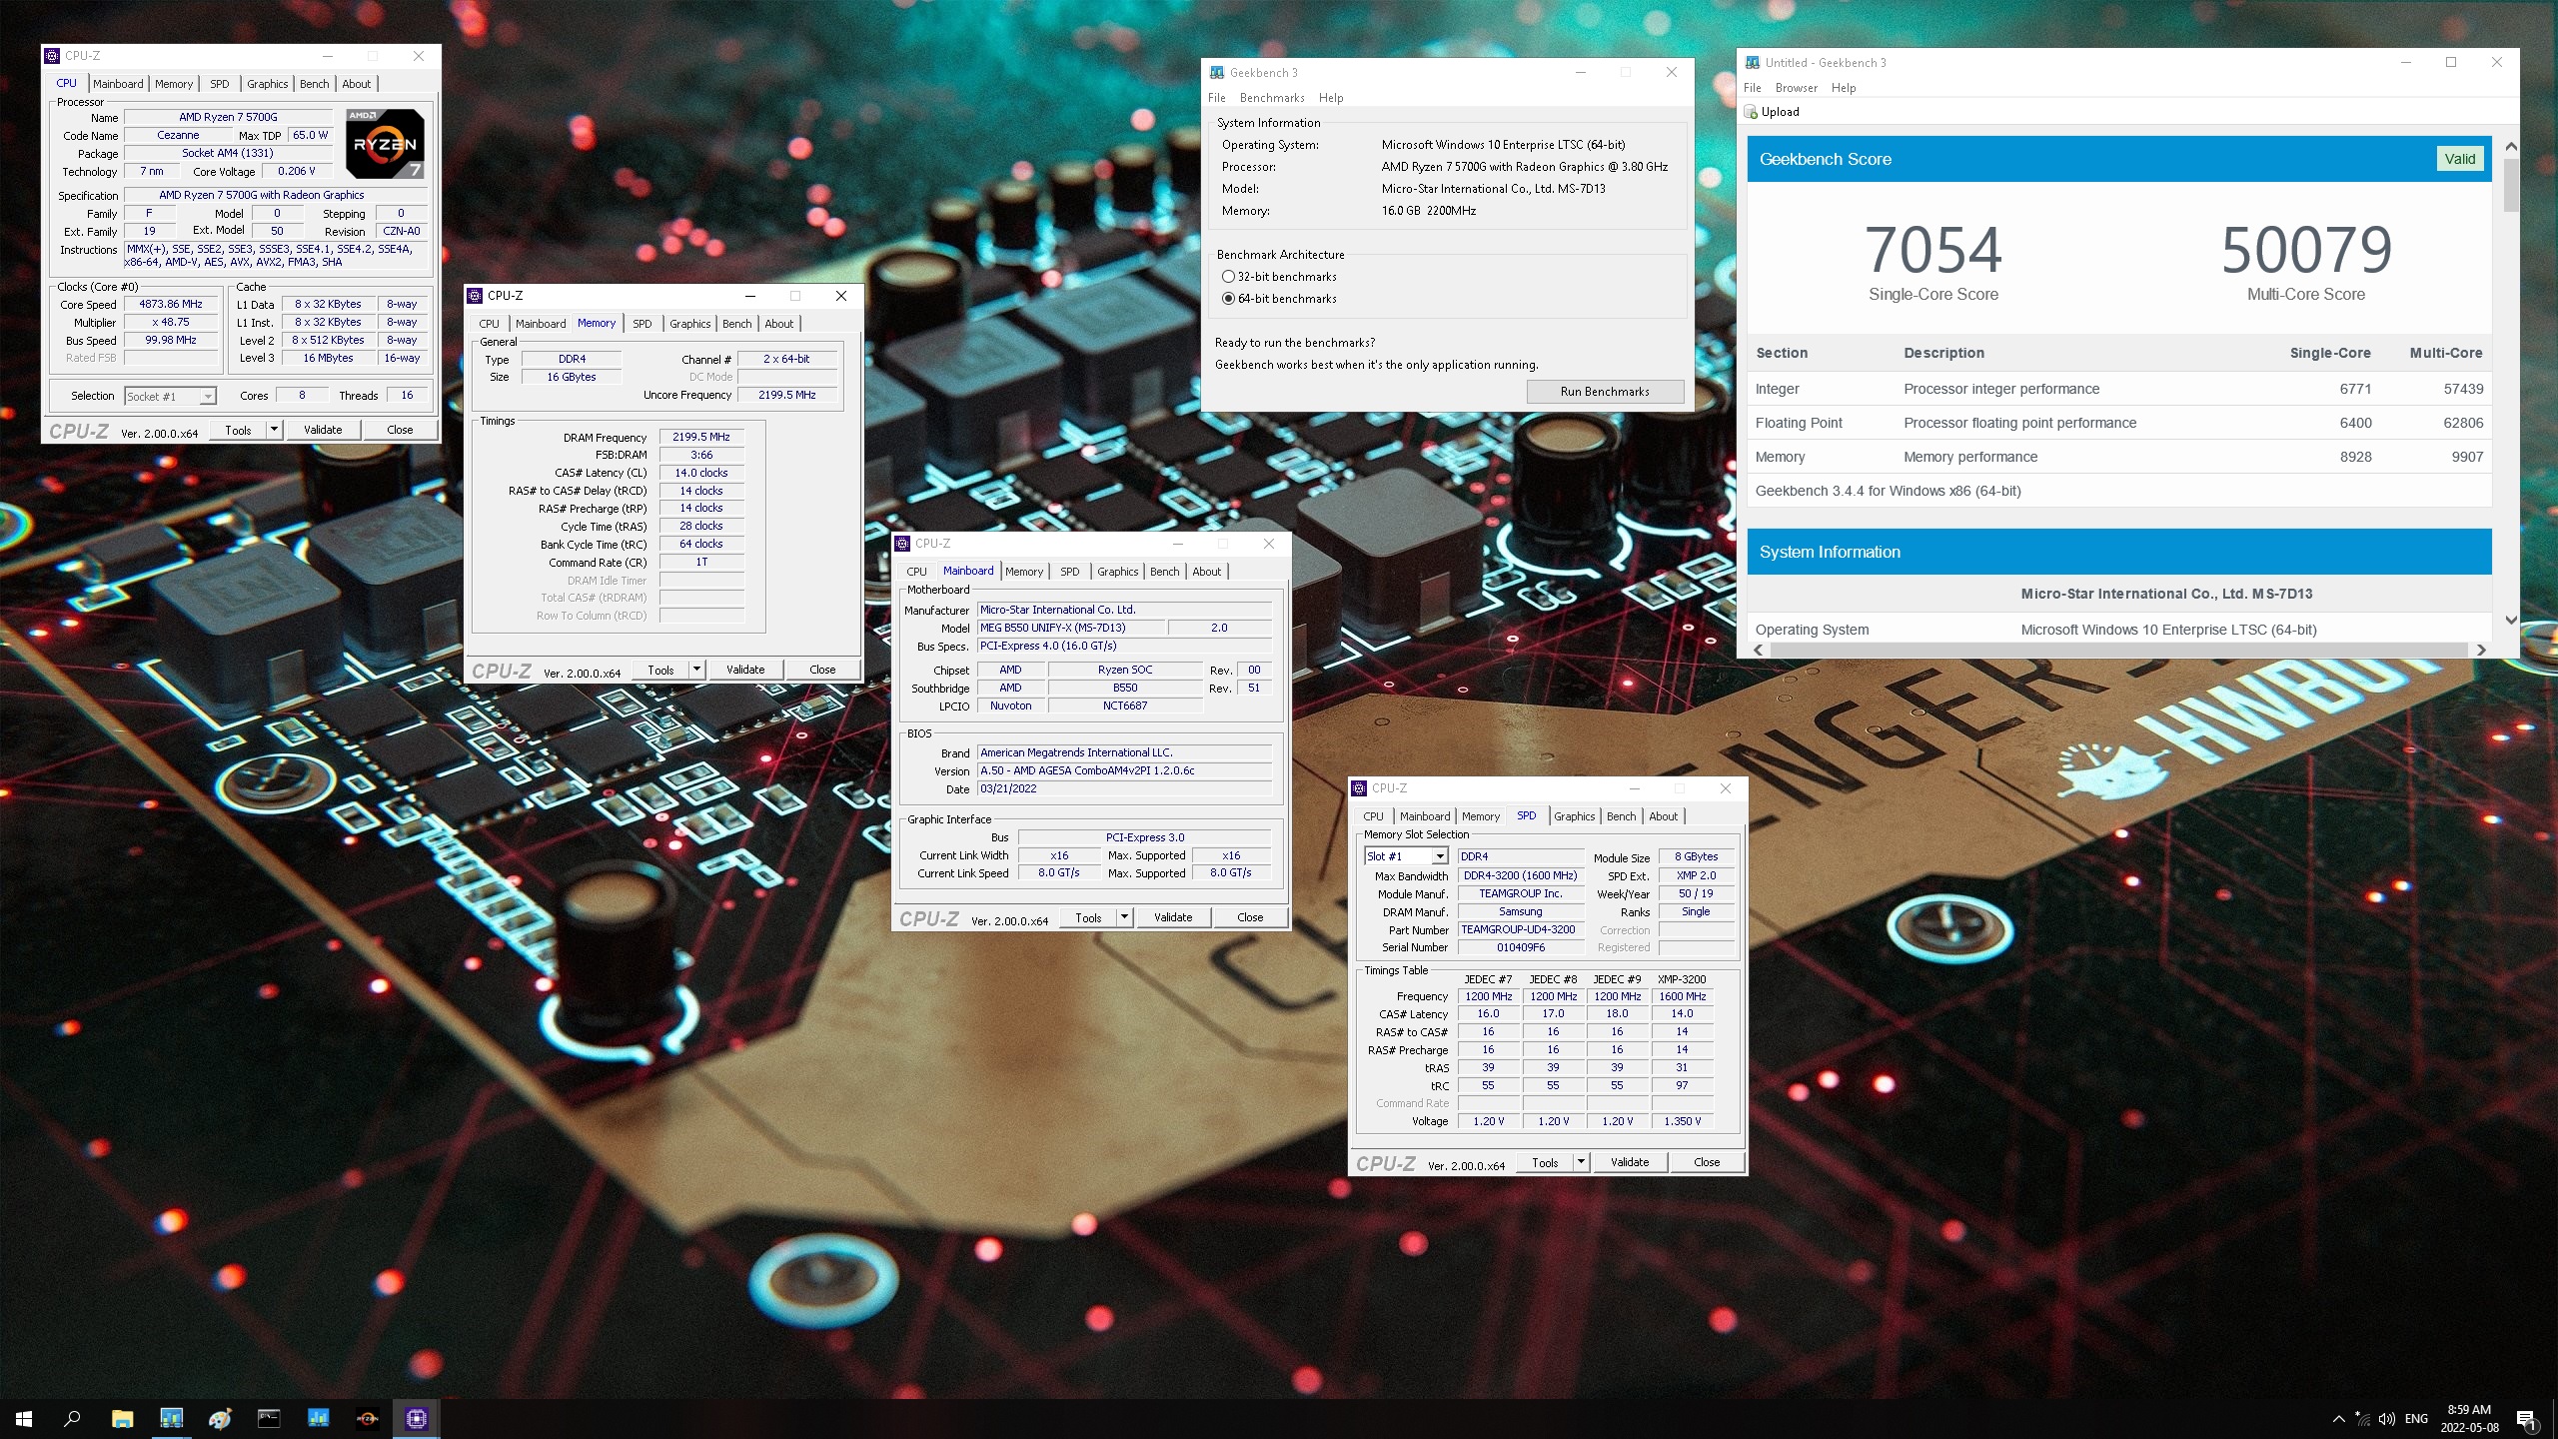Click the Floating Point row in results table
Viewport: 2558px width, 1439px height.
coord(2119,423)
